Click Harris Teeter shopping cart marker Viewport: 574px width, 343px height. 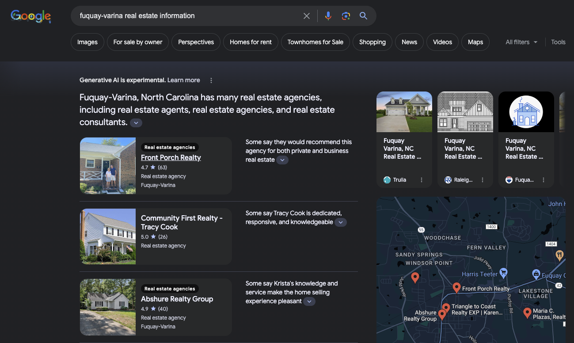[503, 272]
